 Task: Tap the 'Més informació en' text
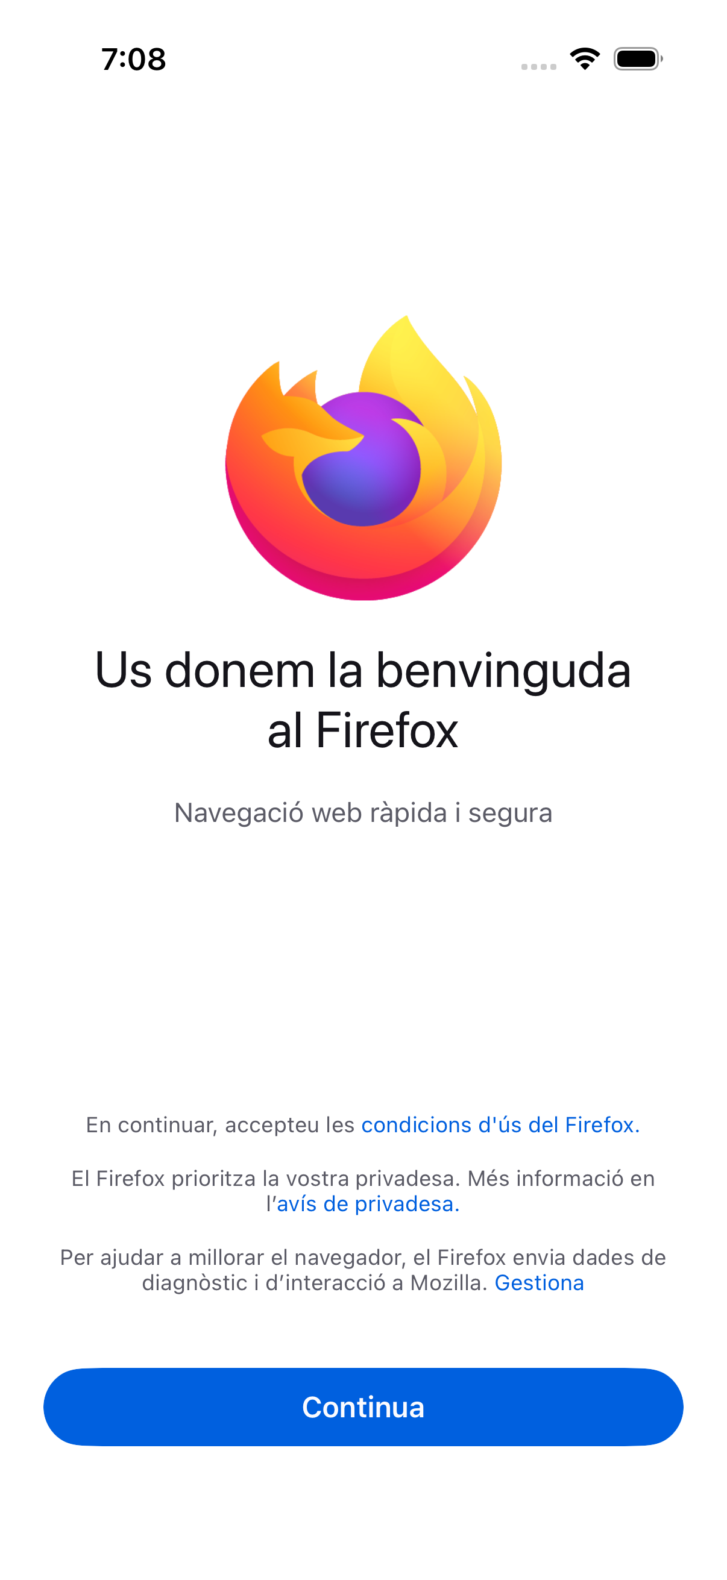point(561,1179)
